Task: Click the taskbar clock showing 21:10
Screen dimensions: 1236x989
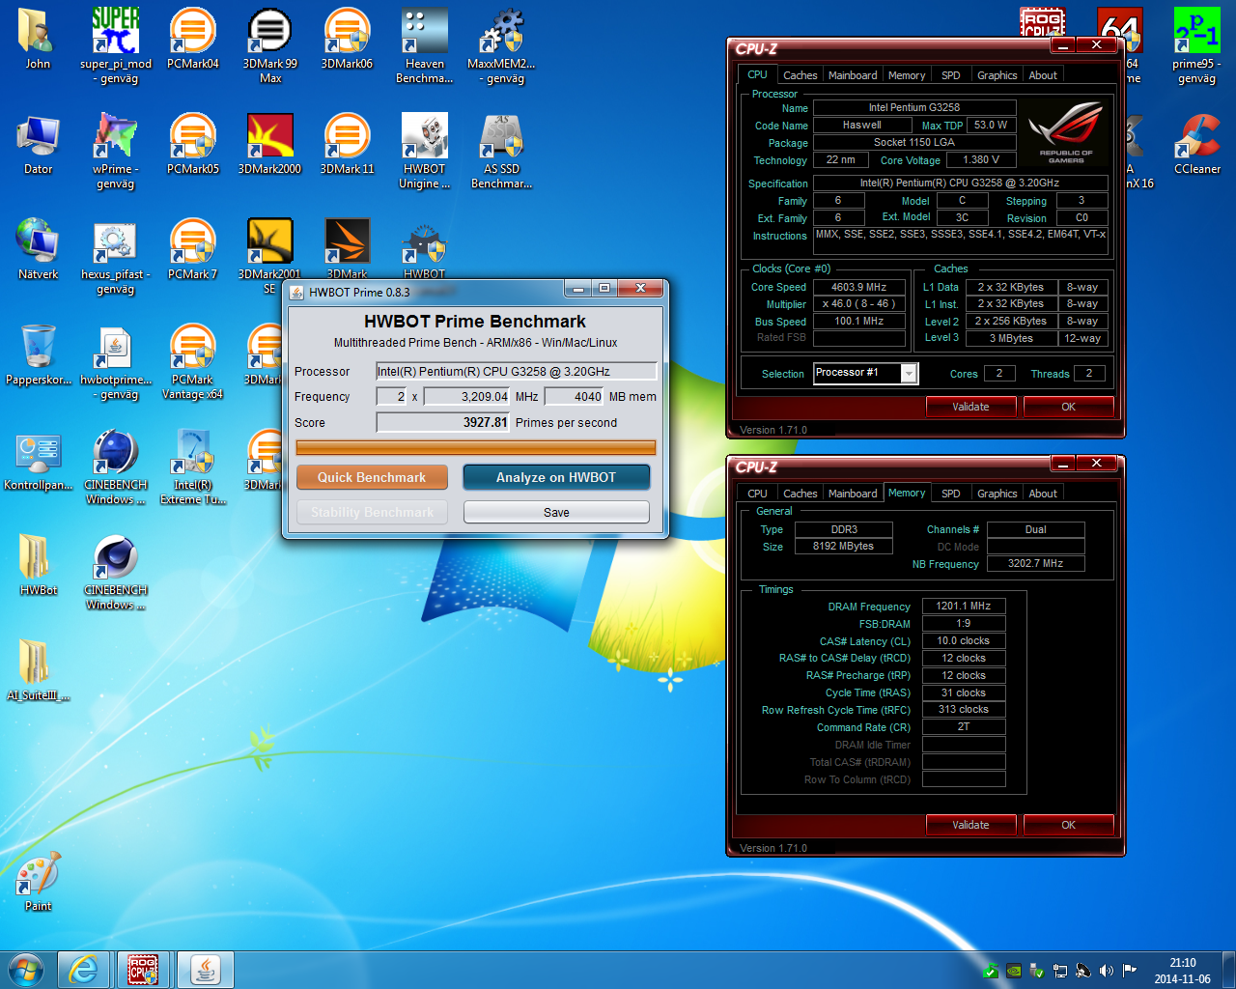Action: pyautogui.click(x=1183, y=971)
